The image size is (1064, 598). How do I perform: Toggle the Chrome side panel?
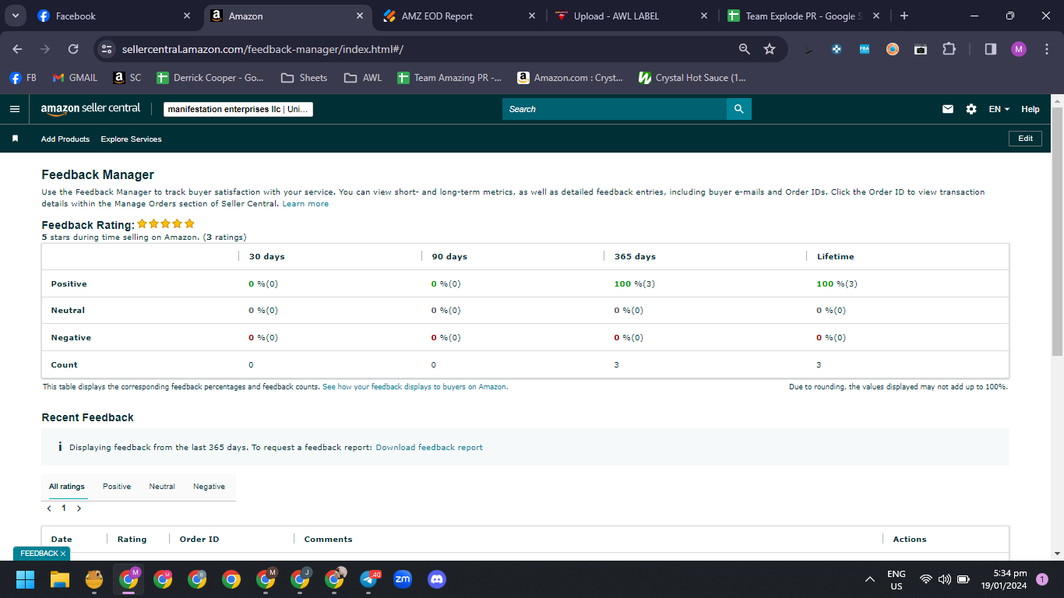point(991,49)
